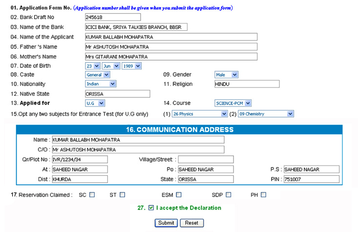Open the Caste dropdown showing General

pos(98,75)
